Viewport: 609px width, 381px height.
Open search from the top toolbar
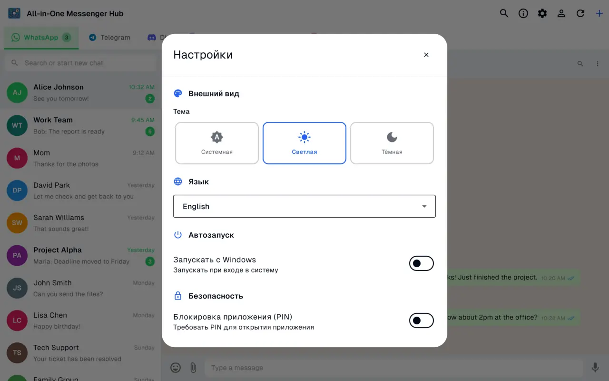[x=504, y=13]
